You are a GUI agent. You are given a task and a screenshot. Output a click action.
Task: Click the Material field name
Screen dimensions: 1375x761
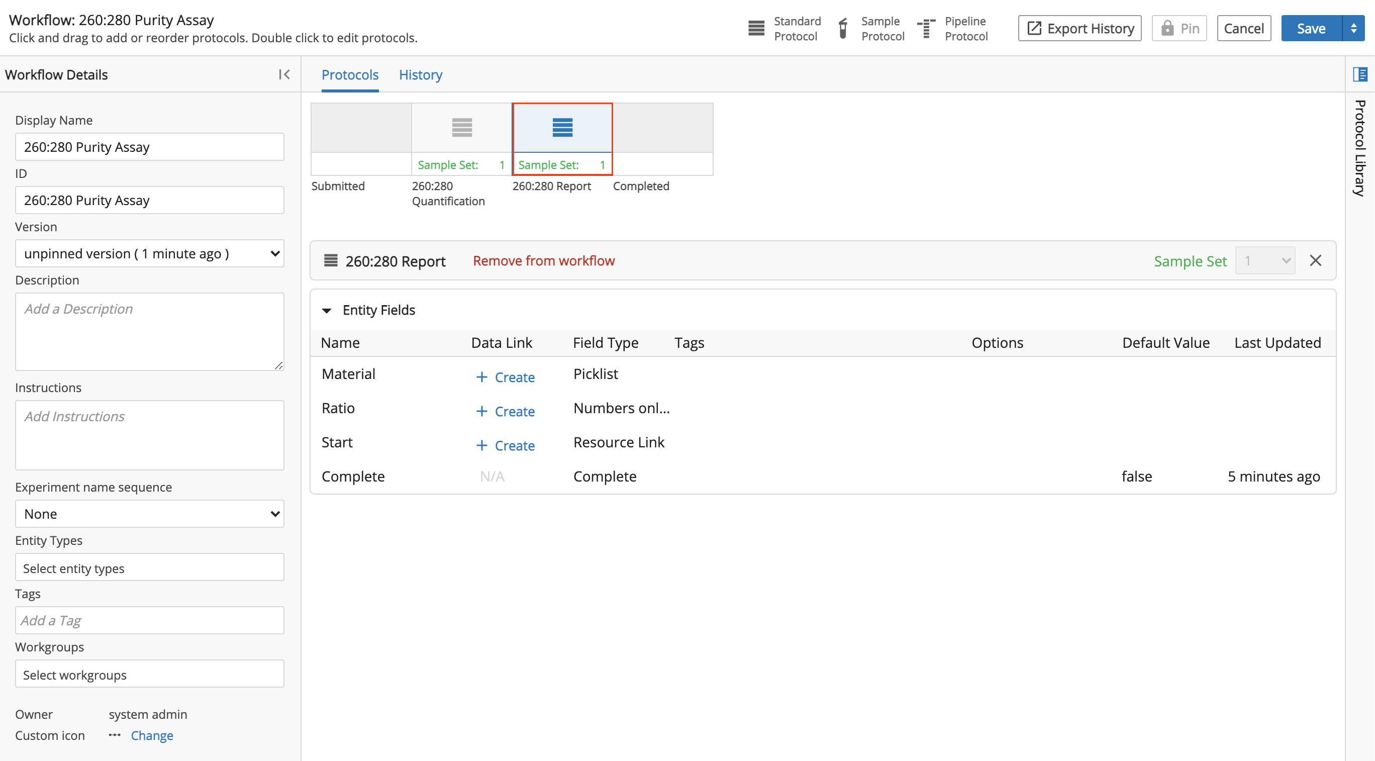(348, 374)
